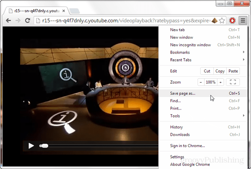Open Downloads from the menu

click(x=203, y=134)
